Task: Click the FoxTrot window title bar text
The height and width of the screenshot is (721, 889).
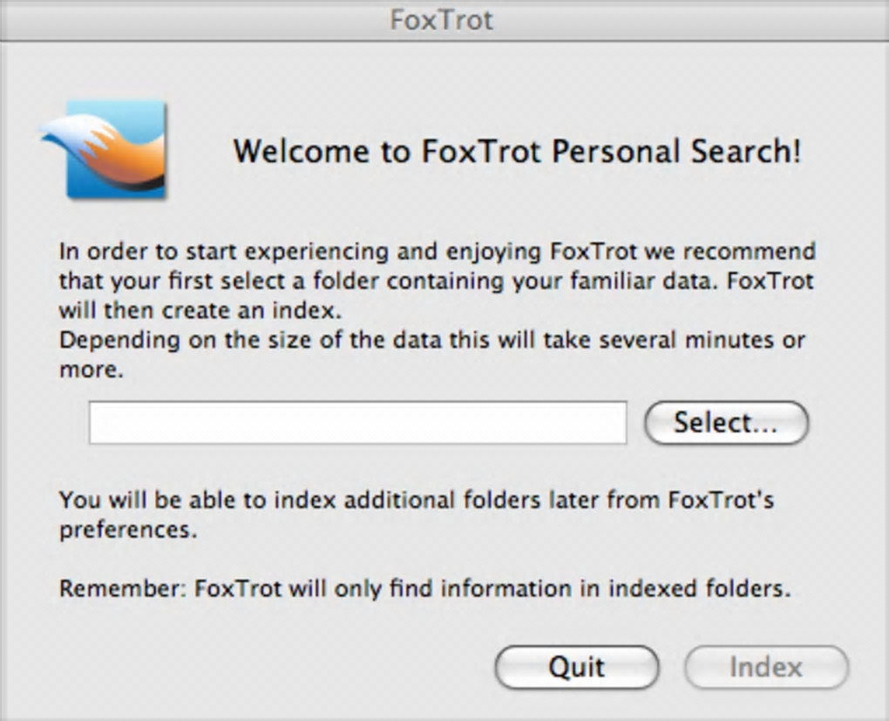Action: coord(442,19)
